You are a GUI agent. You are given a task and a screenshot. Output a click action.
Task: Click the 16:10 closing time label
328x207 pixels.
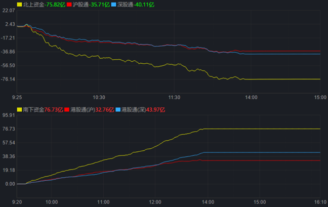[321, 201]
